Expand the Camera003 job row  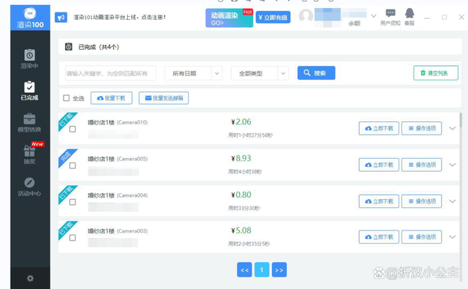453,237
